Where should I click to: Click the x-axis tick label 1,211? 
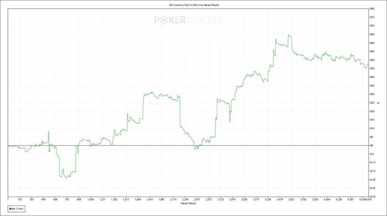pos(102,199)
